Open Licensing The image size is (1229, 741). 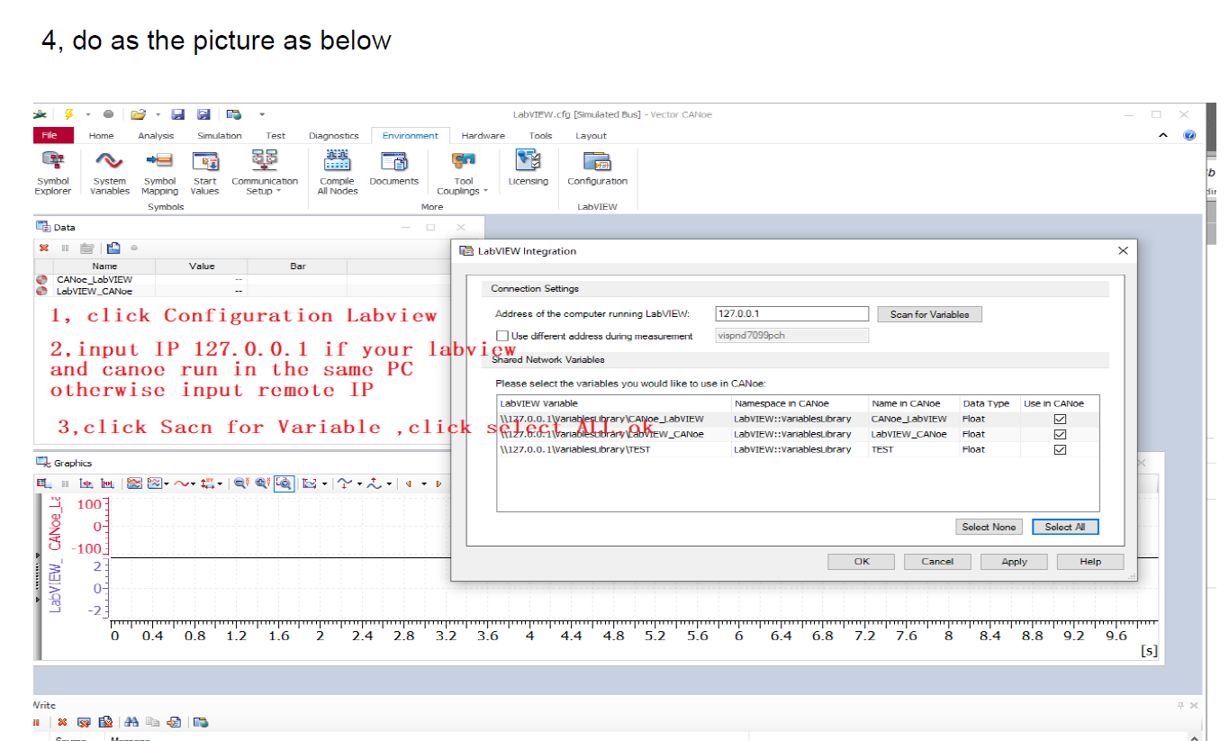(x=528, y=168)
